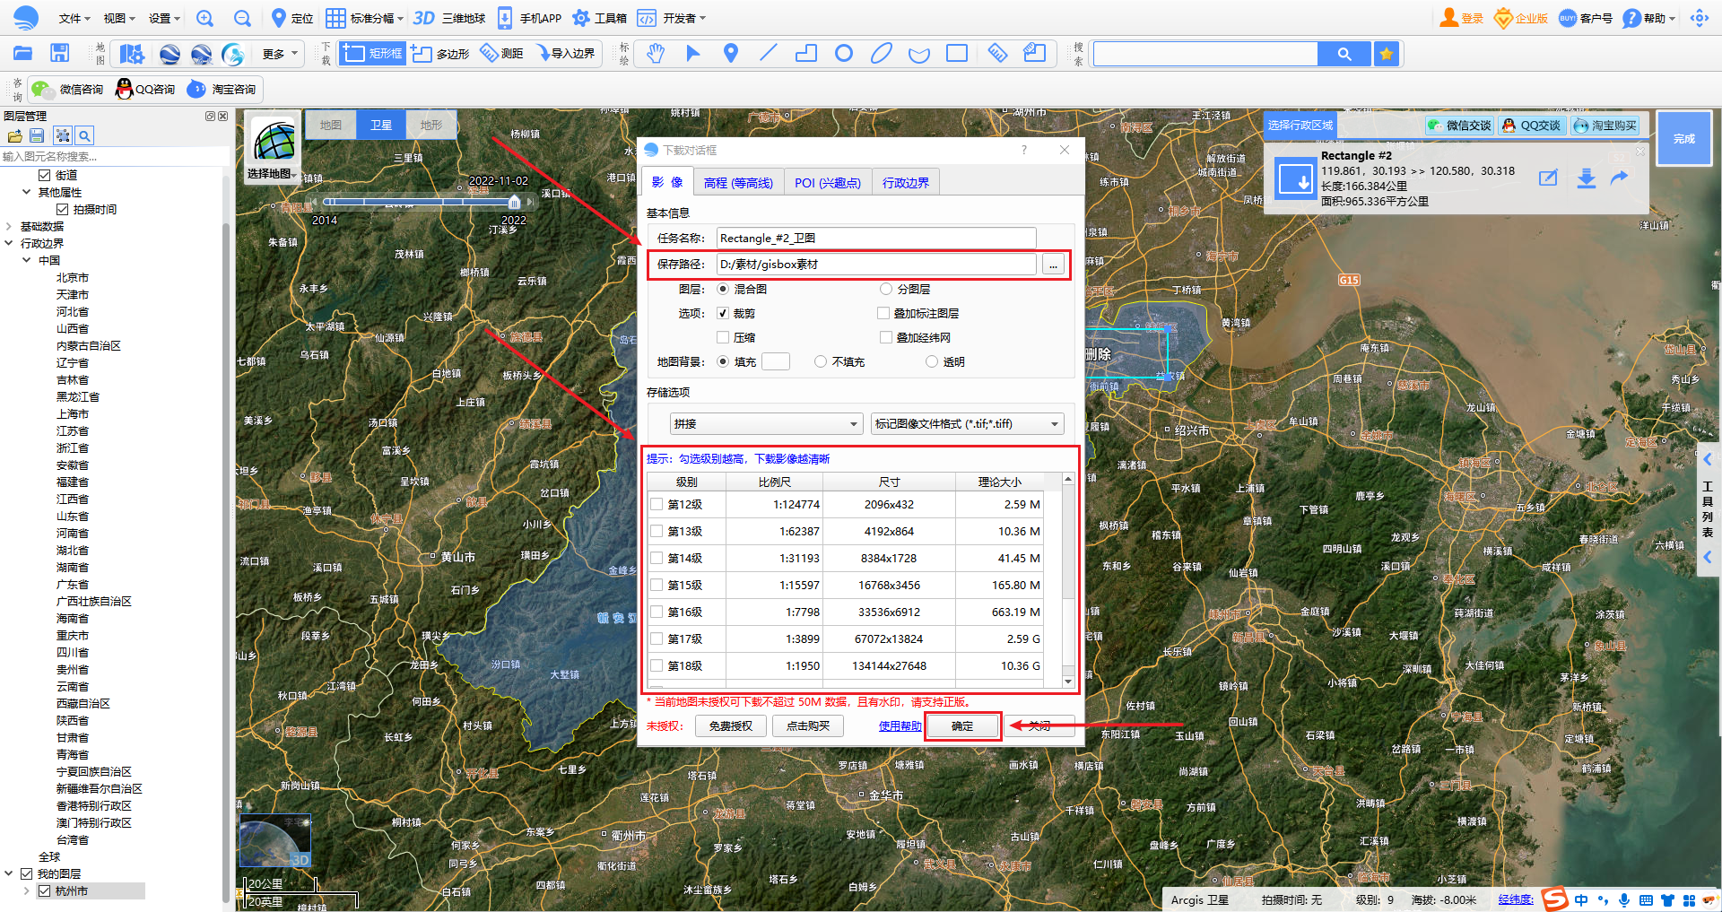Click the 保存路径 input field

coord(875,265)
